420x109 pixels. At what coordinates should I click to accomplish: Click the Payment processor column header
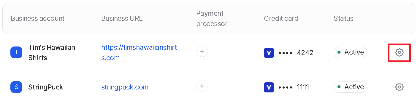tap(212, 18)
